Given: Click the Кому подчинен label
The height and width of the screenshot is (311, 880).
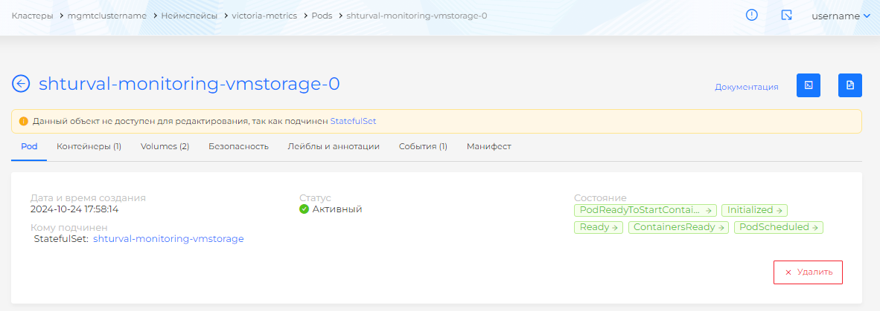Looking at the screenshot, I should click(x=68, y=228).
